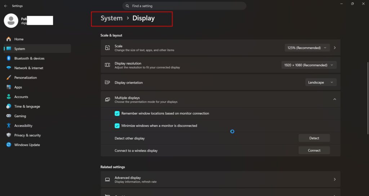369x196 pixels.
Task: Open Windows Update settings
Action: click(x=37, y=145)
